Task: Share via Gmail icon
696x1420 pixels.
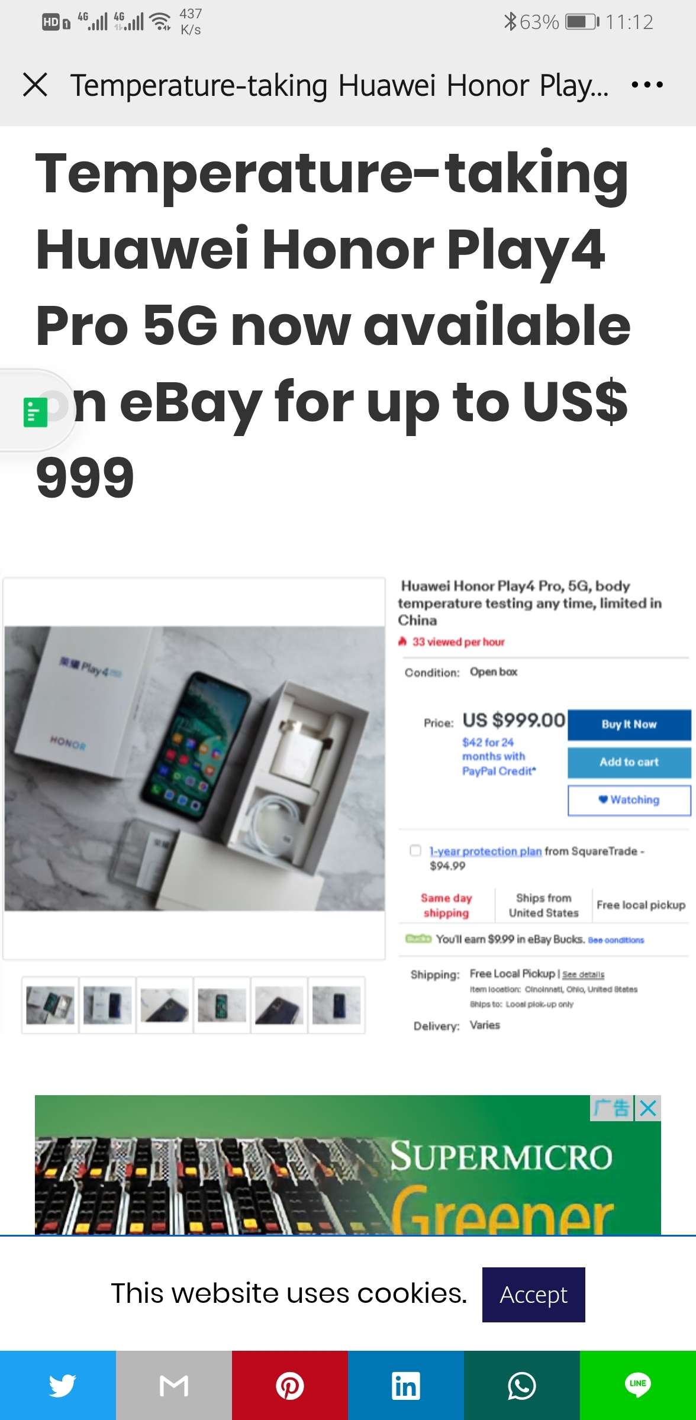Action: click(174, 1385)
